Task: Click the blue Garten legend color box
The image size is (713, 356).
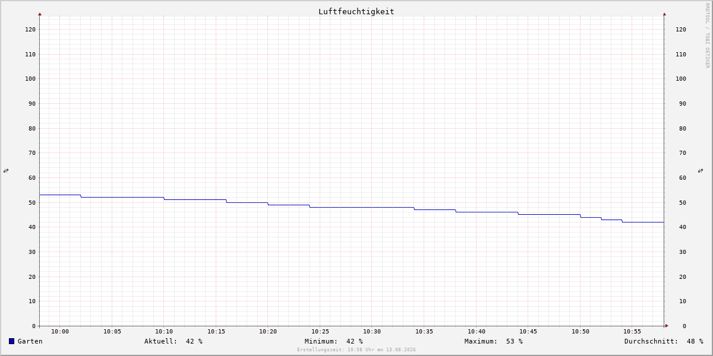Action: [x=11, y=341]
